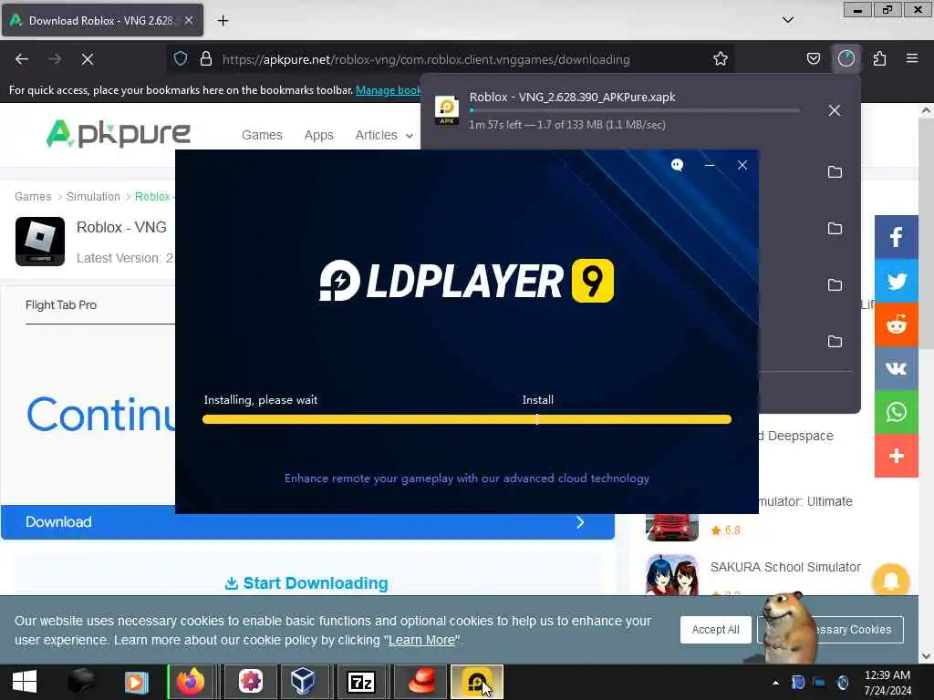Click the LDPlayer installation progress bar
Image resolution: width=934 pixels, height=700 pixels.
coord(467,419)
